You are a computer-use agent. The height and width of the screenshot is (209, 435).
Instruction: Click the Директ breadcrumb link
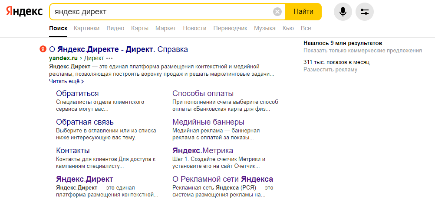tap(94, 58)
